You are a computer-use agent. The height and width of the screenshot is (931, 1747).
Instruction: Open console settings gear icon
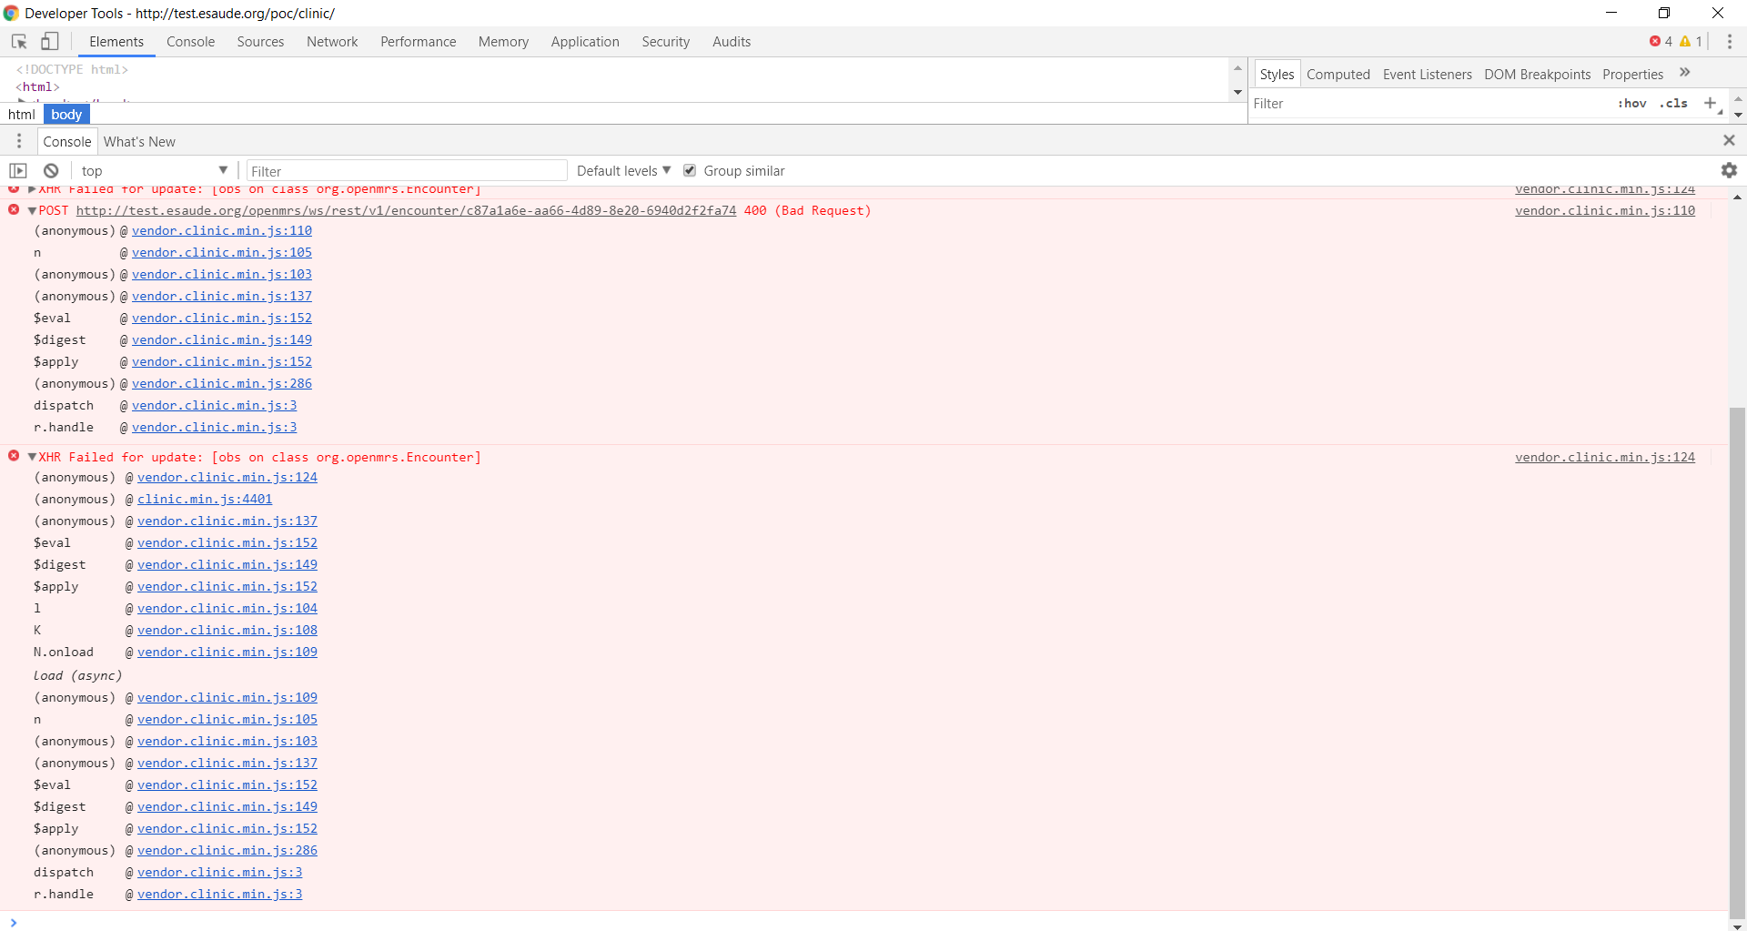pyautogui.click(x=1729, y=170)
